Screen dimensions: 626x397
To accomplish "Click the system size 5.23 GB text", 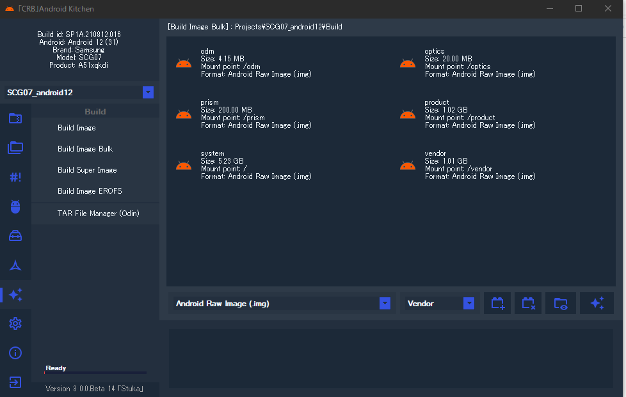I will click(222, 161).
